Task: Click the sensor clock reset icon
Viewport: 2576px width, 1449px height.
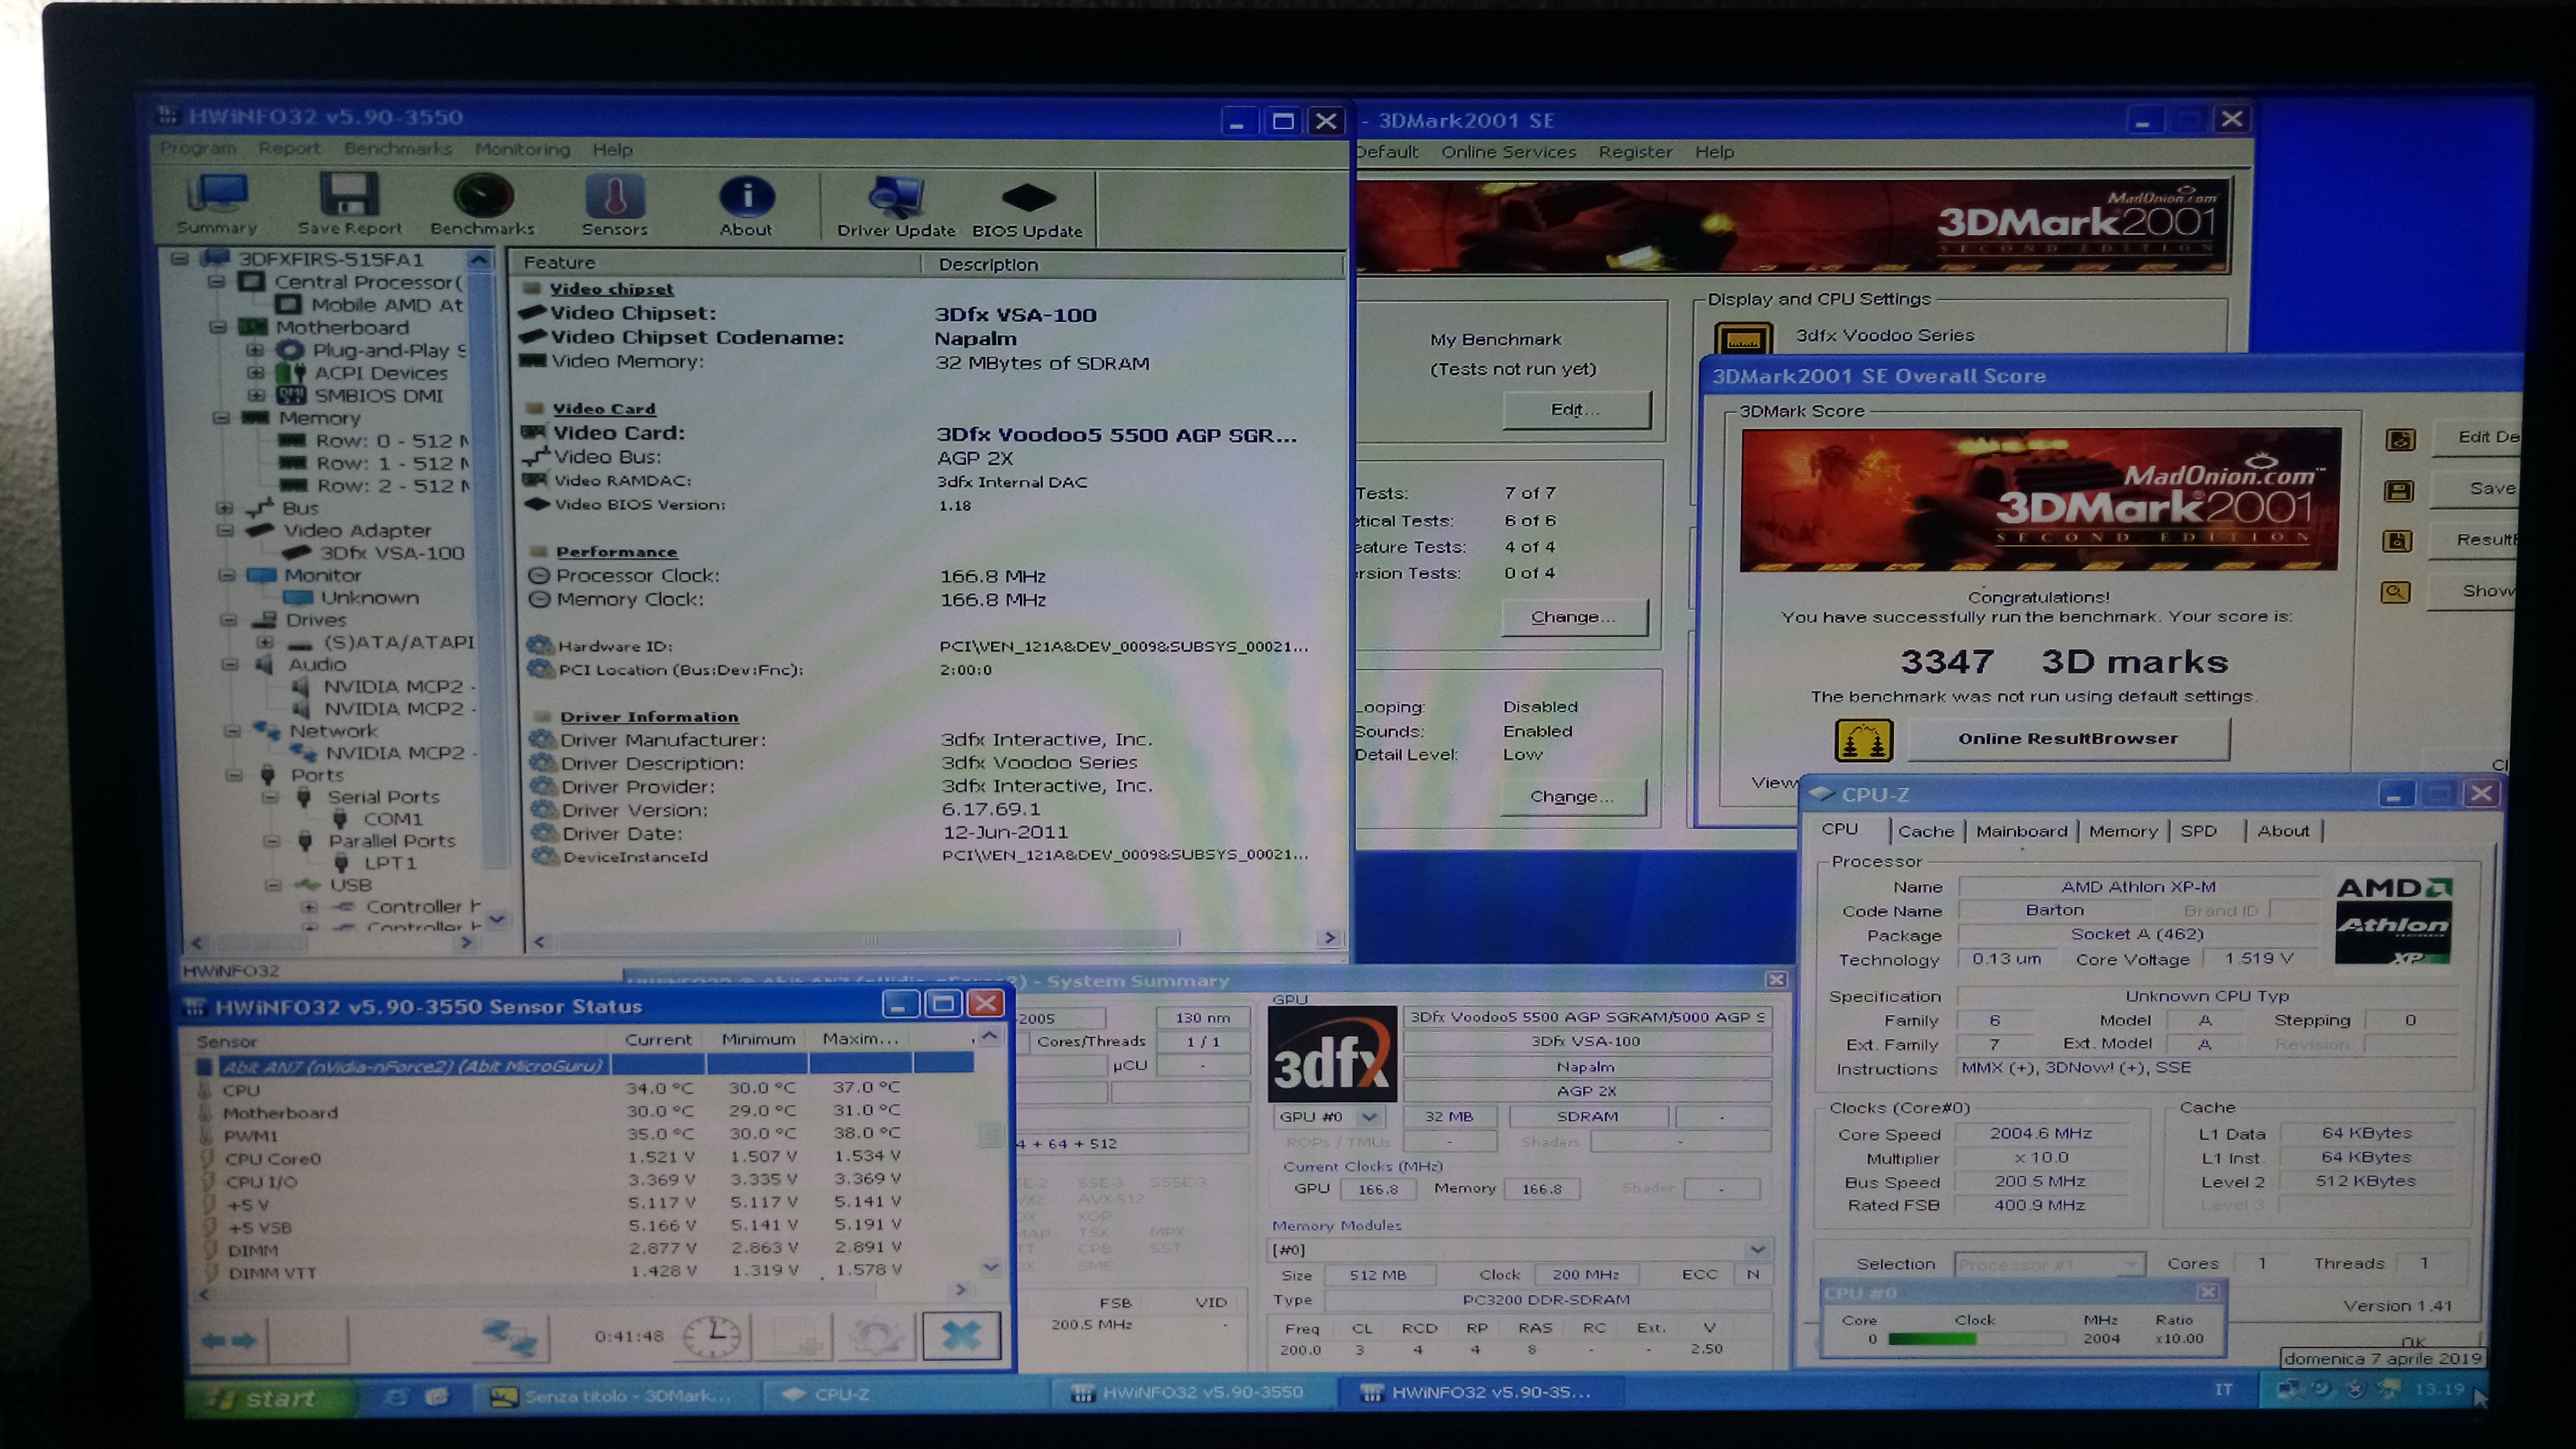Action: point(713,1336)
